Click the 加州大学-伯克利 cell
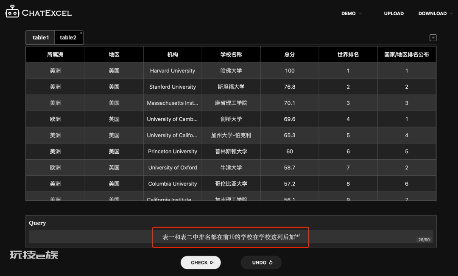The image size is (458, 276). click(231, 135)
